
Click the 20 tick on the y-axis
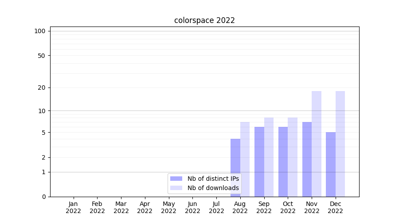tap(42, 88)
